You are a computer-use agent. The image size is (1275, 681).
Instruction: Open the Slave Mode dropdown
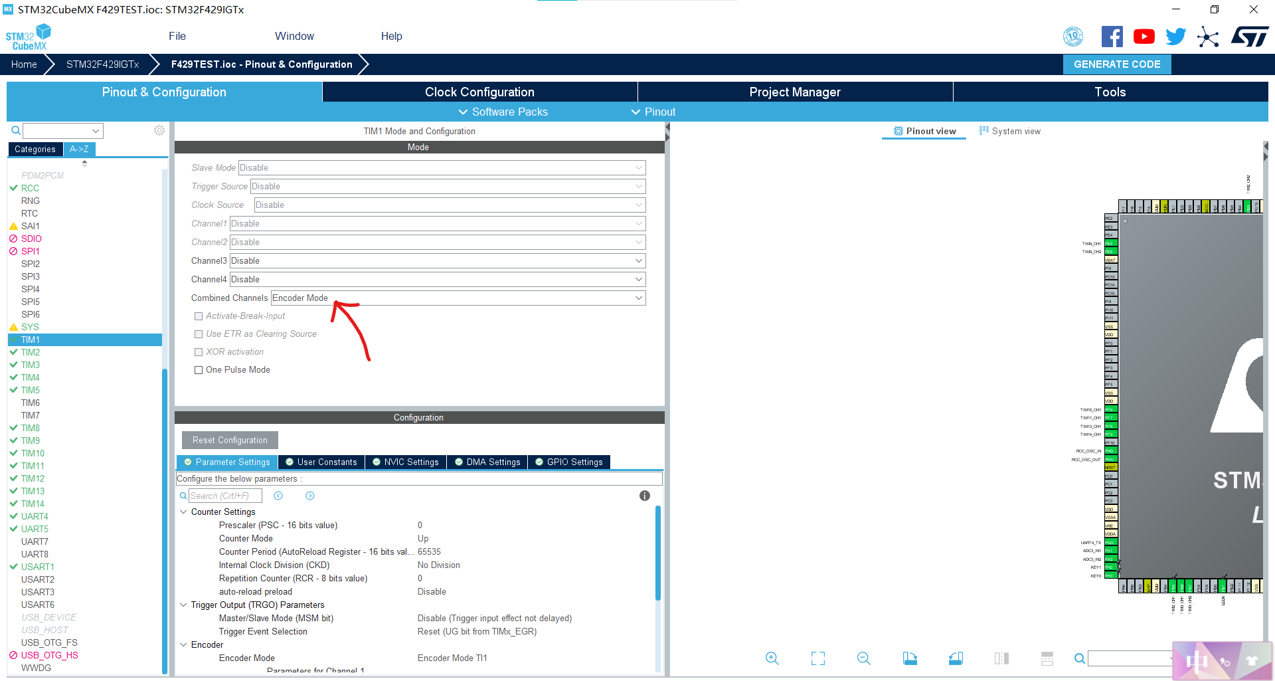pyautogui.click(x=442, y=167)
